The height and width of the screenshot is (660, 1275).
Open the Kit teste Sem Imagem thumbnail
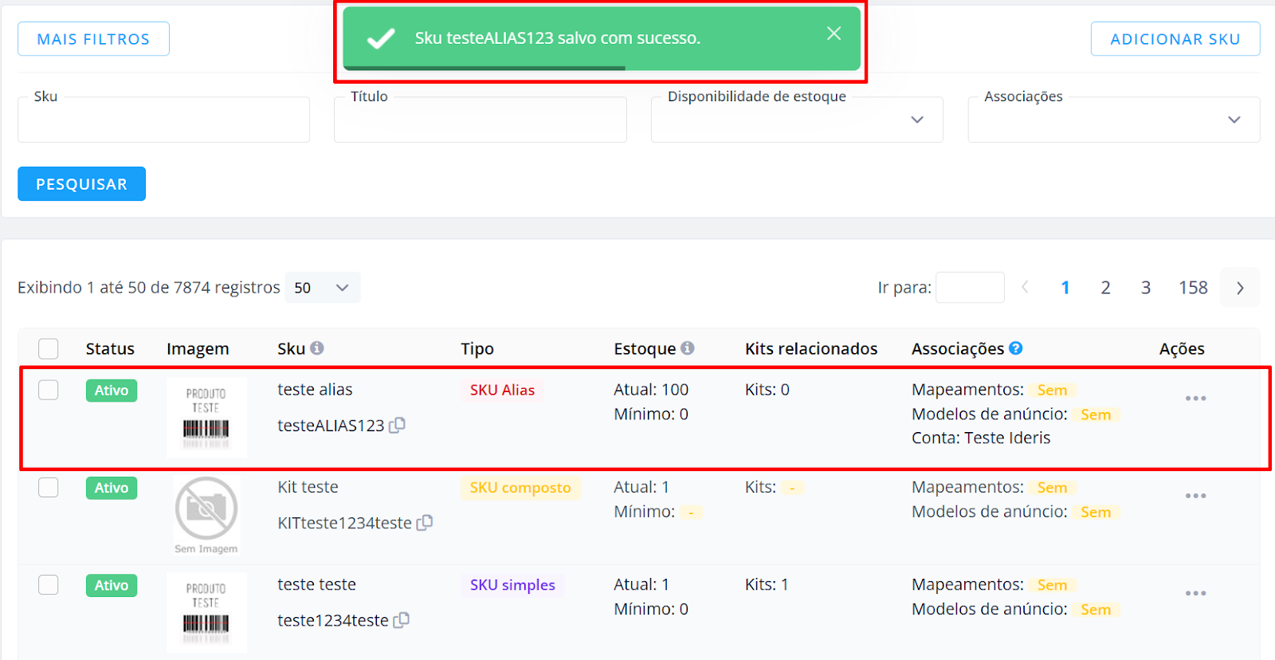[x=206, y=515]
